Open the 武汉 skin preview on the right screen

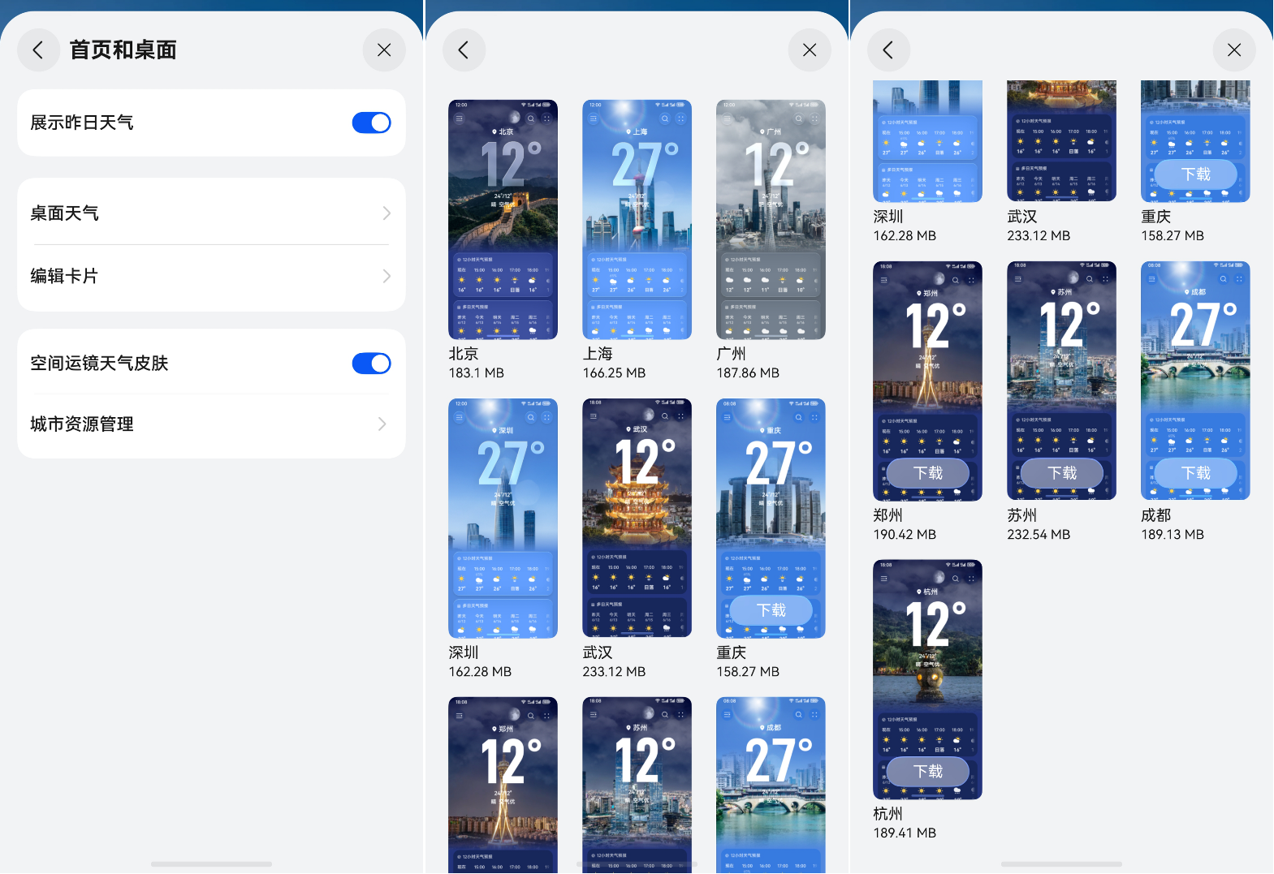pos(1061,140)
